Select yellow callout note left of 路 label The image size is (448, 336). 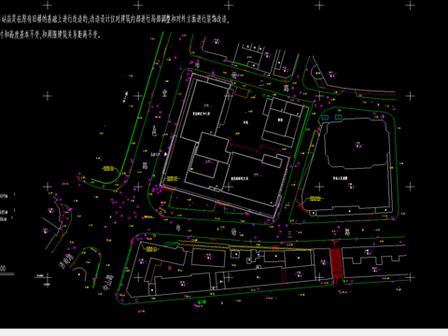tap(108, 169)
